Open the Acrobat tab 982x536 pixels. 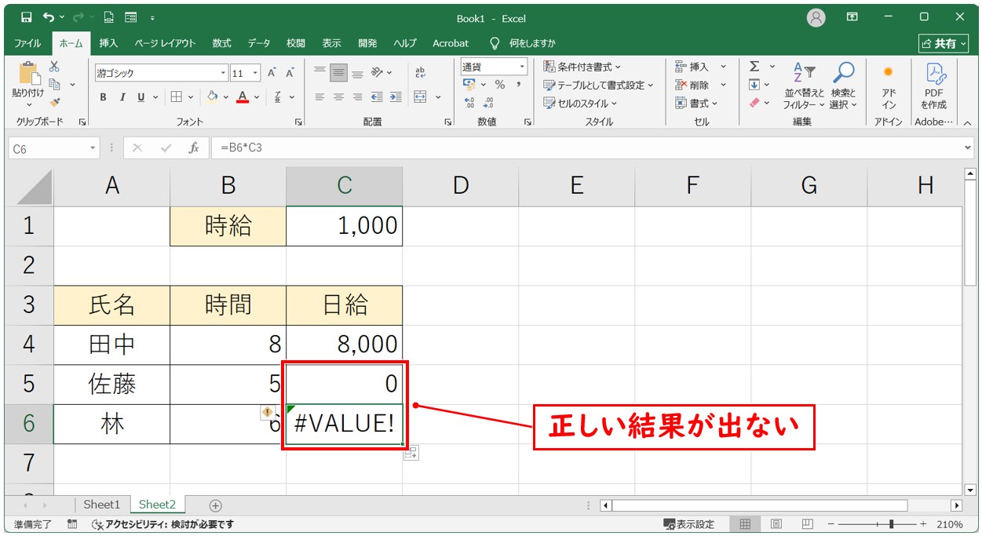[451, 43]
